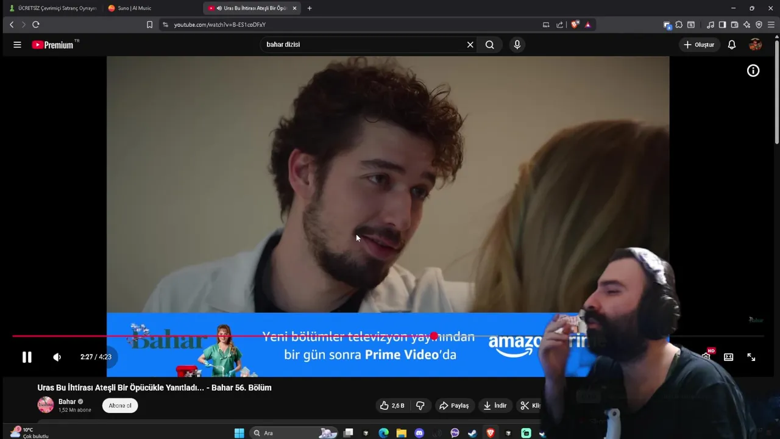
Task: Open YouTube notifications bell
Action: (732, 45)
